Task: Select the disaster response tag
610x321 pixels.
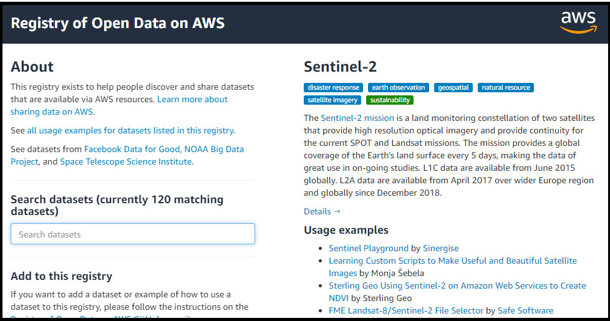Action: 333,88
